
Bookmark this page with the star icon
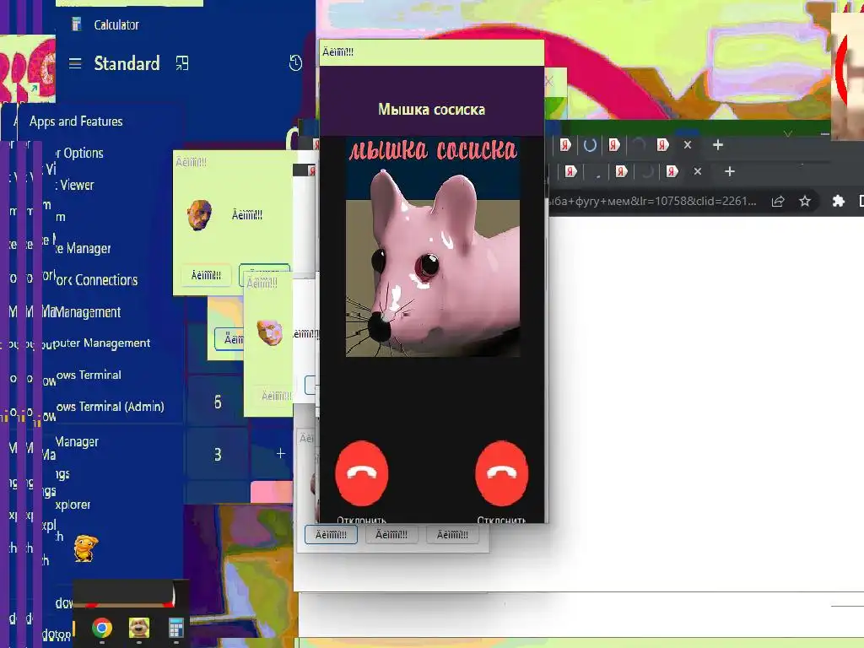tap(805, 201)
